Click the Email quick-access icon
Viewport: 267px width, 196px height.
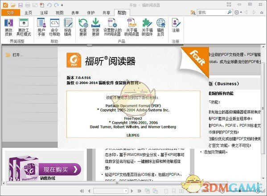(35, 5)
